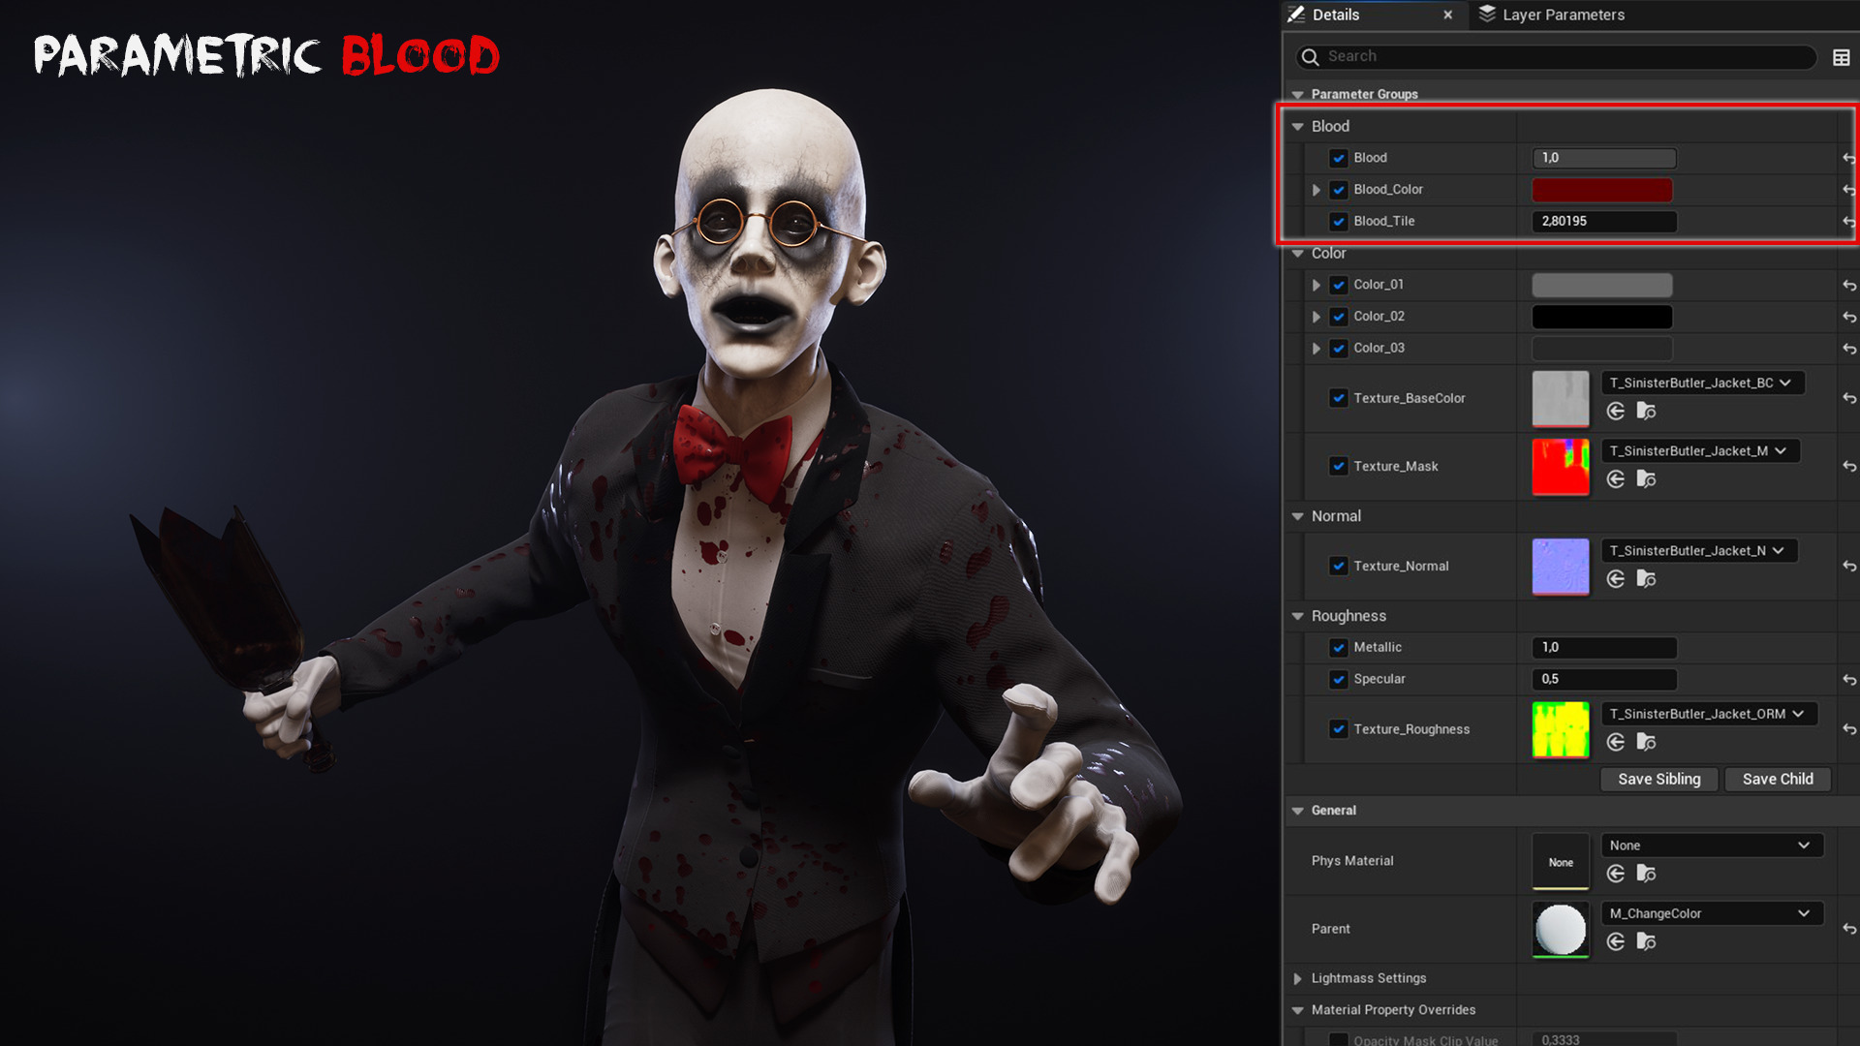Select the Details tab

(x=1335, y=15)
